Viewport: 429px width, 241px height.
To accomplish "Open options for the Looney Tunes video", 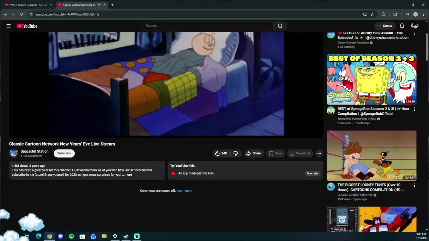I will (x=415, y=185).
